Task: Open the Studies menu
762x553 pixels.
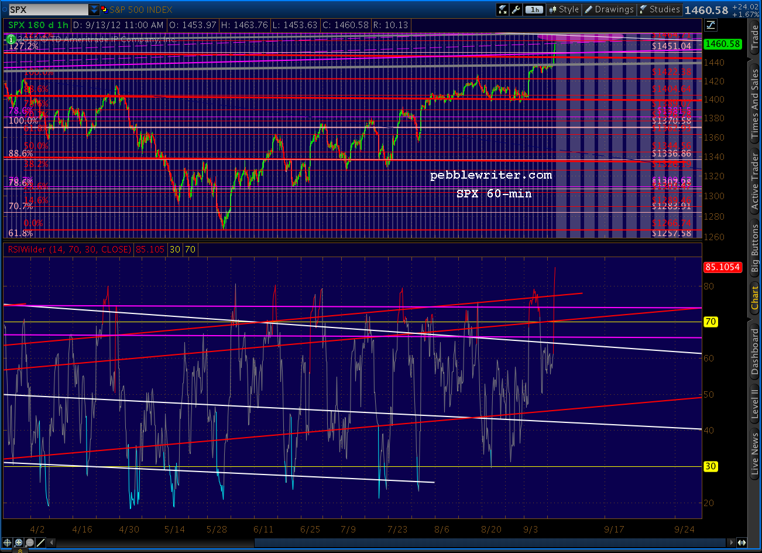Action: click(x=660, y=9)
